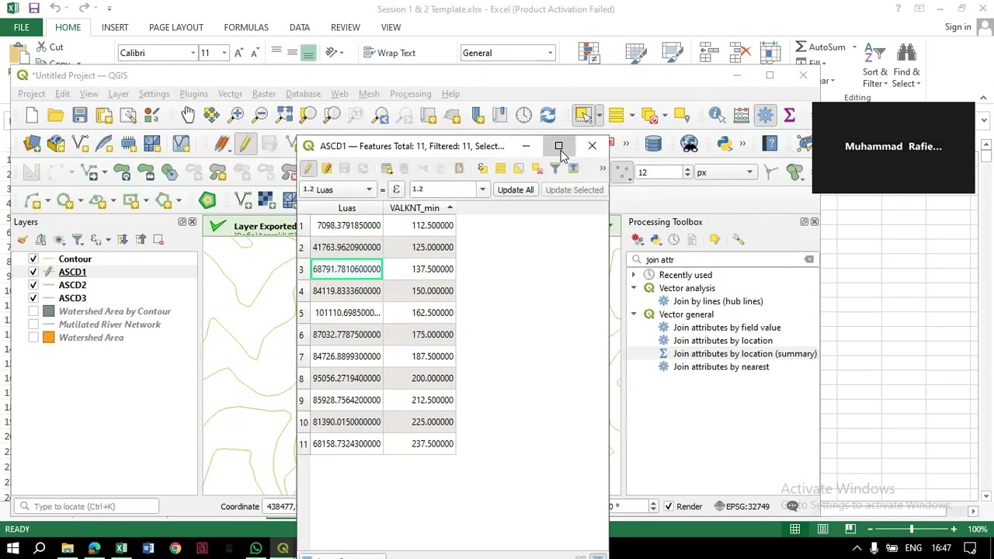Toggle ASCD1 layer visibility checkbox
This screenshot has width=994, height=559.
click(x=33, y=273)
